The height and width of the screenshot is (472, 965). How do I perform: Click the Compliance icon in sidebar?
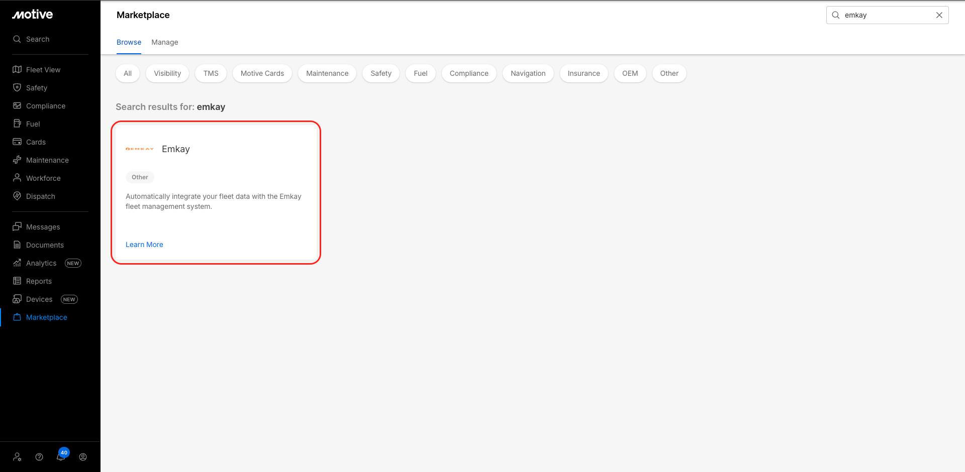point(17,106)
